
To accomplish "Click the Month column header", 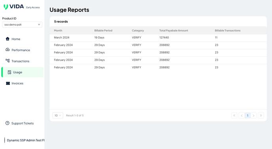I will 58,30.
